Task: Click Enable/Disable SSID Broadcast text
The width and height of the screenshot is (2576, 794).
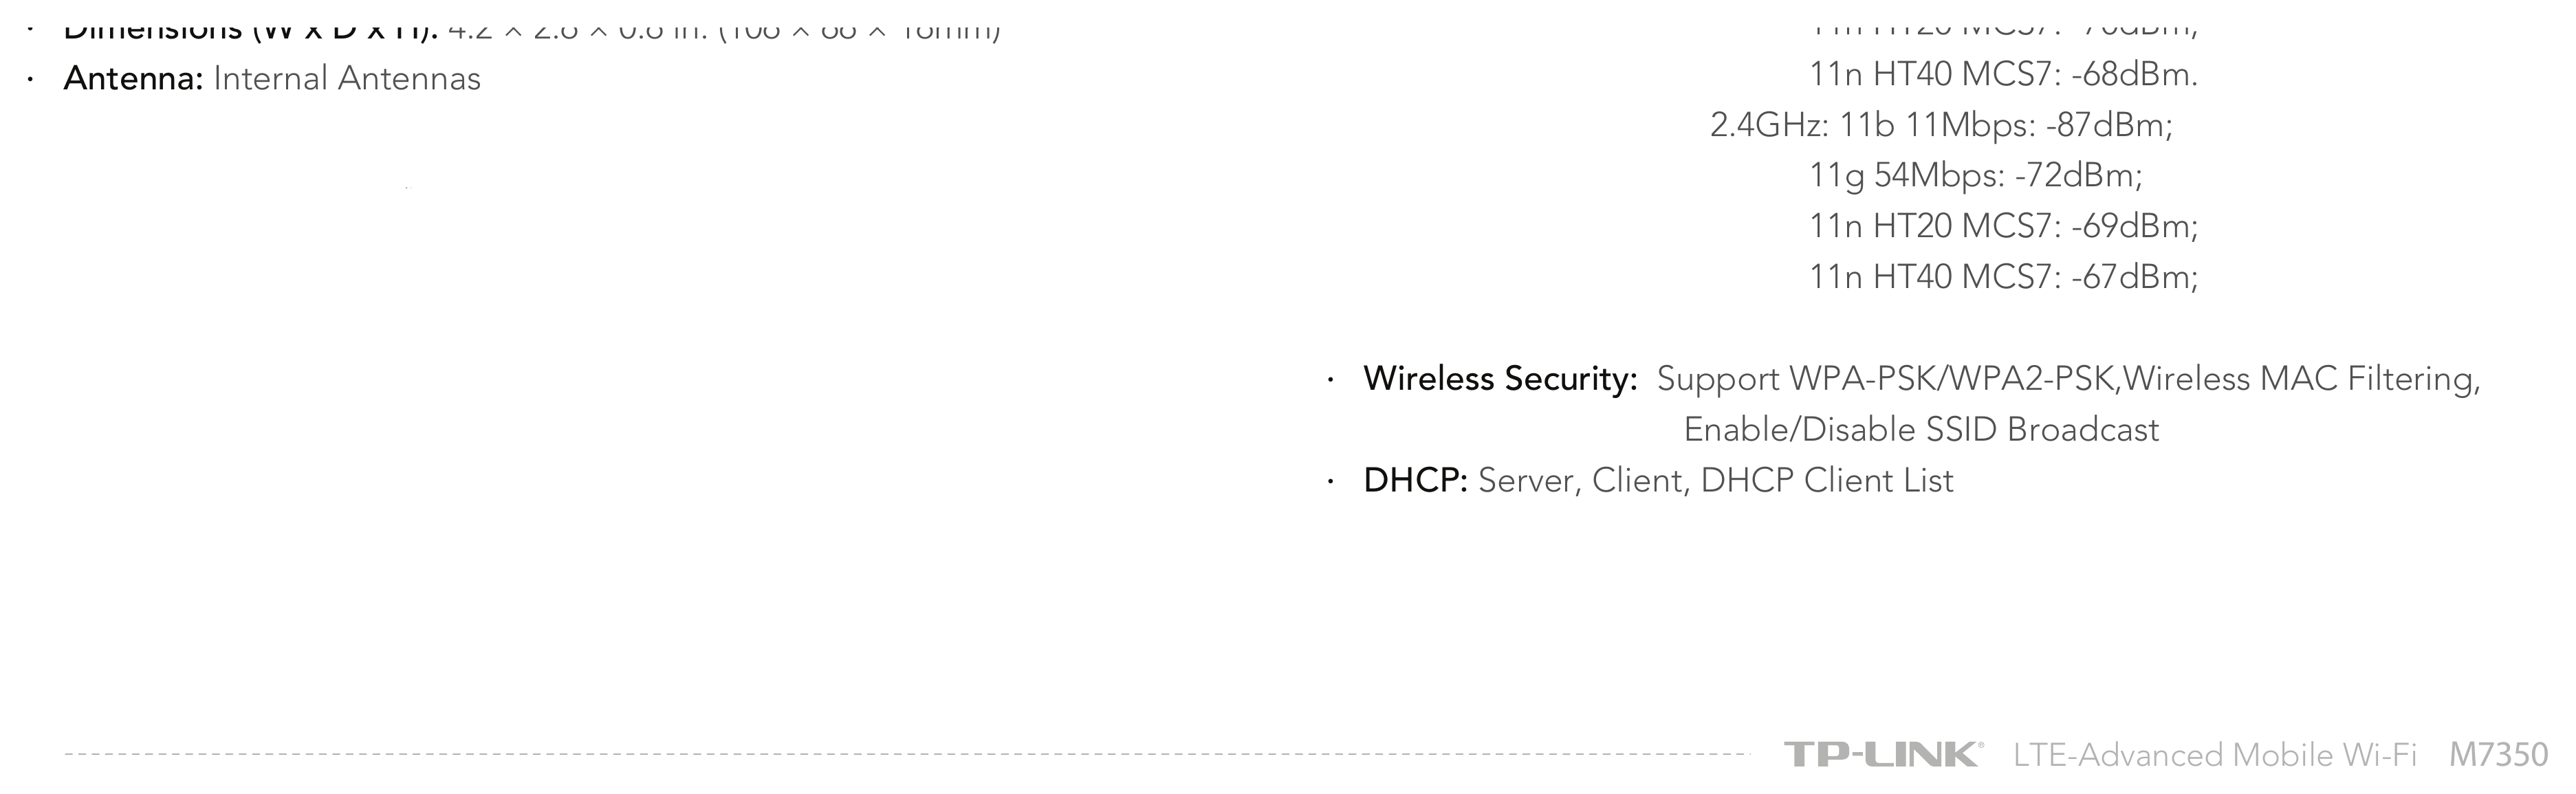Action: tap(1921, 430)
